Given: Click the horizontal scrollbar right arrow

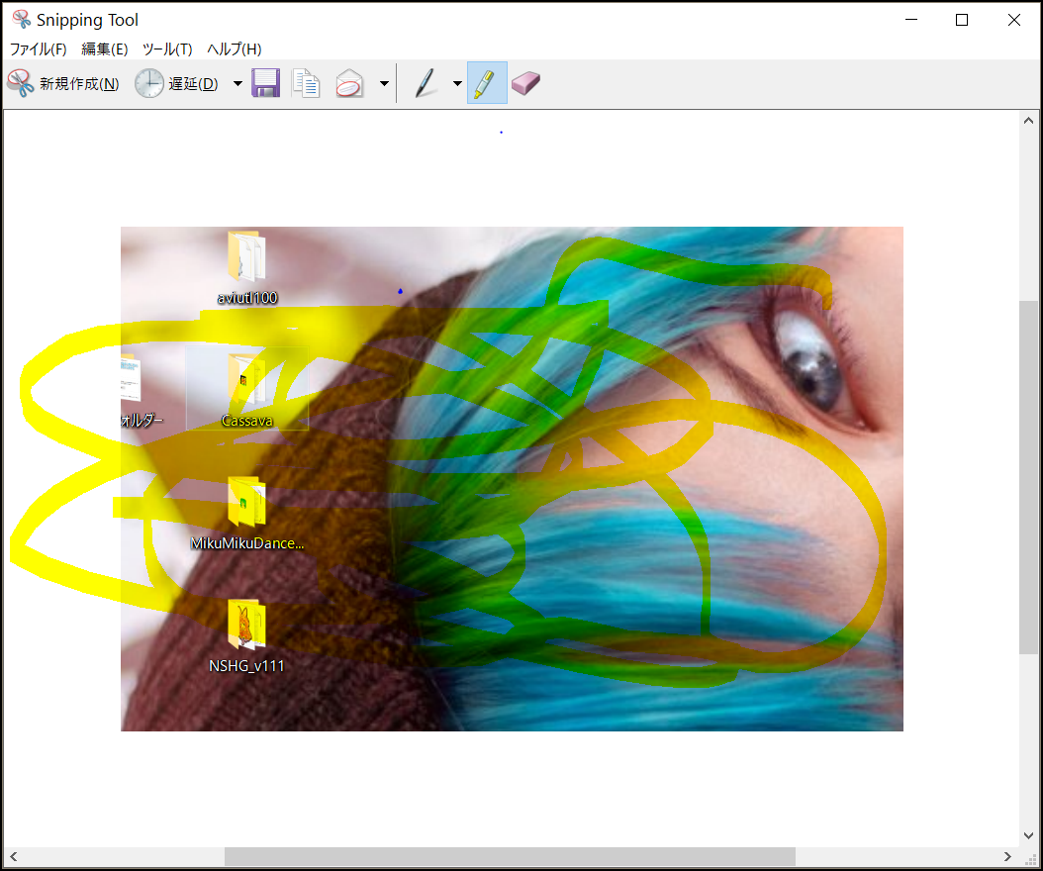Looking at the screenshot, I should point(1007,856).
